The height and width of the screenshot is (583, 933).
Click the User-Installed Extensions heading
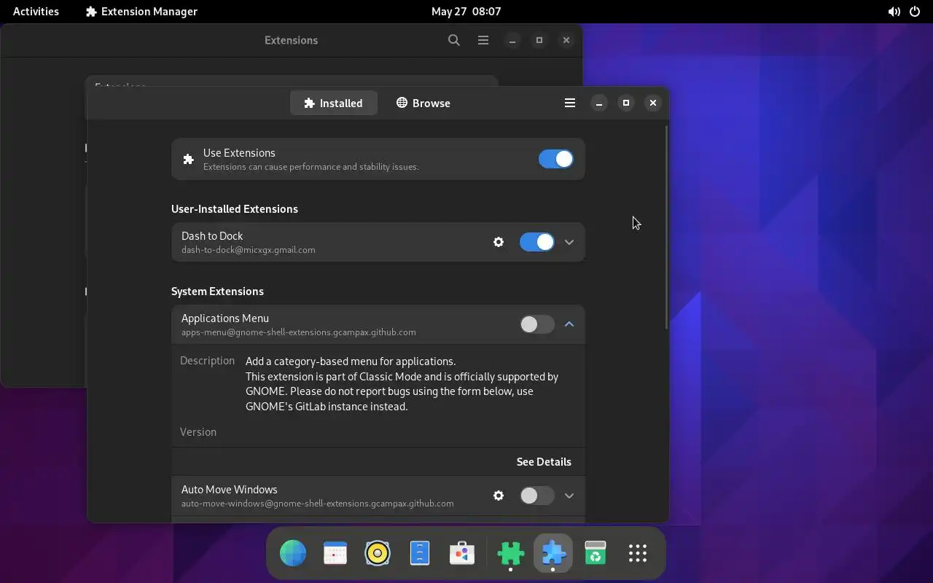235,208
